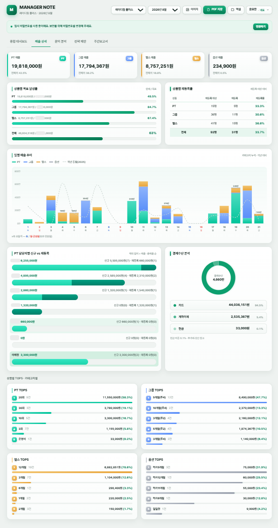This screenshot has width=278, height=528.
Task: Click the 결제수단 donut chart
Action: pyautogui.click(x=218, y=278)
